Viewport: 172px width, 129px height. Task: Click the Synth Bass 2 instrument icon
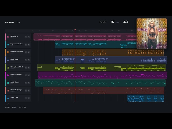tap(8, 83)
